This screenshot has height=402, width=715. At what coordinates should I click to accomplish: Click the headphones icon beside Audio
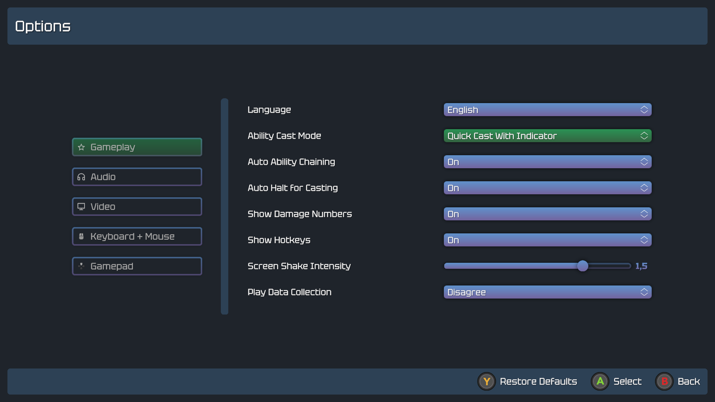coord(81,177)
